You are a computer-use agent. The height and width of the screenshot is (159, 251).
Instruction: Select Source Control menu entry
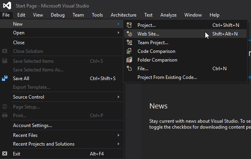[61, 97]
